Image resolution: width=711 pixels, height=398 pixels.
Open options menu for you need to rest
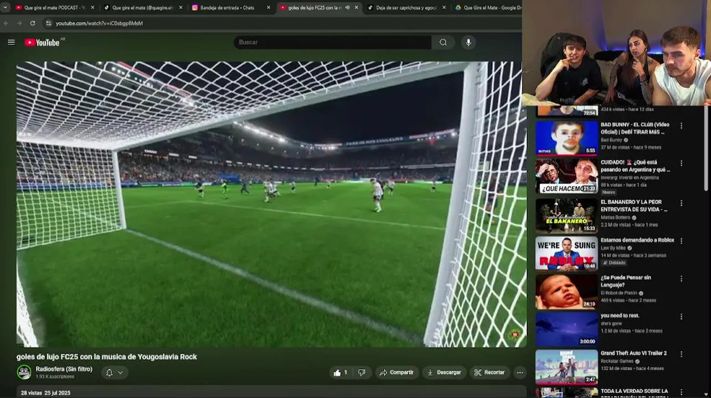tap(681, 317)
